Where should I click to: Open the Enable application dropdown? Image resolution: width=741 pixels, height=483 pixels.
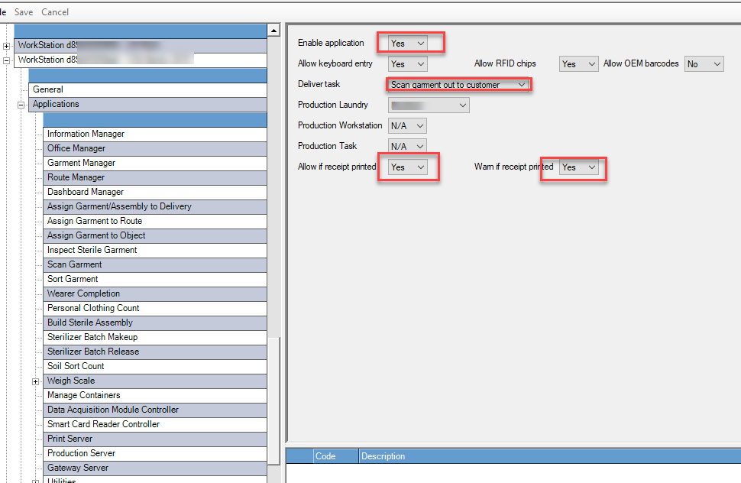click(409, 42)
